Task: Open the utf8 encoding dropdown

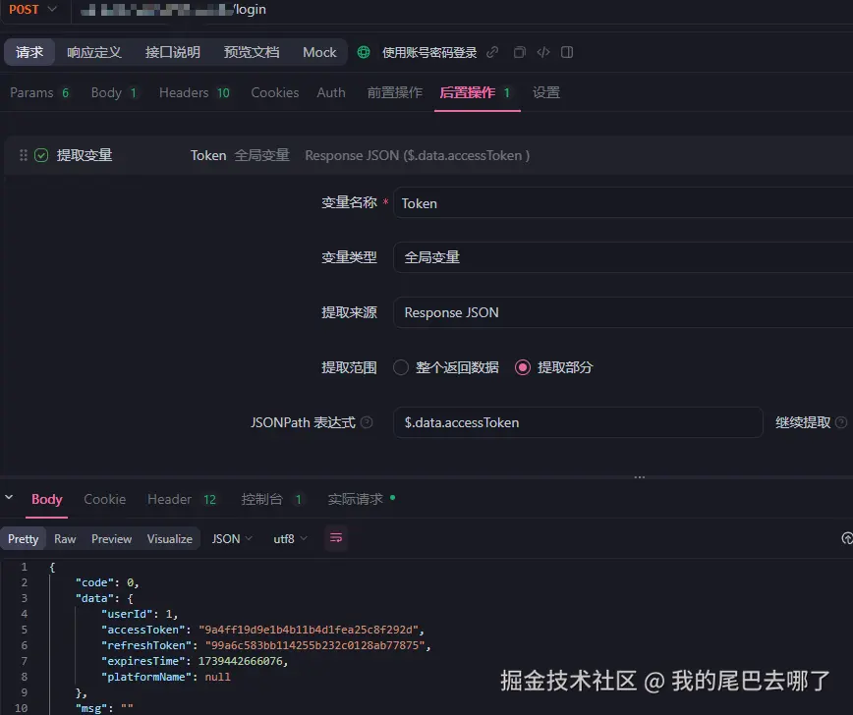Action: [290, 539]
